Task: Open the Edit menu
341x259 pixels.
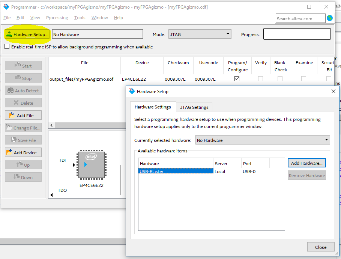Action: [x=20, y=18]
